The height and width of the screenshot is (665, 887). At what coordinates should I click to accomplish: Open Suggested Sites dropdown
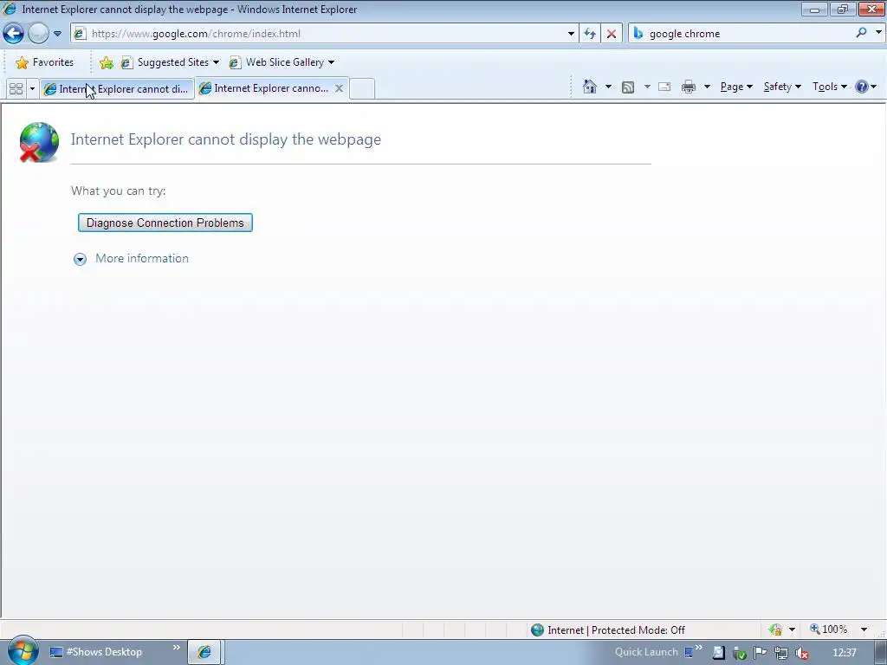coord(170,62)
